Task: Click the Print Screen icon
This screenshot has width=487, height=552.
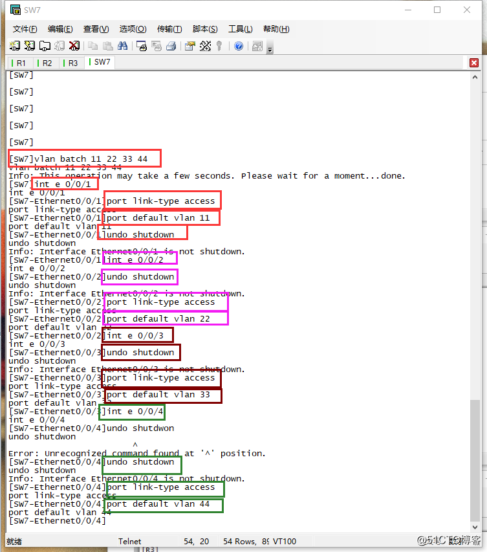Action: point(142,46)
